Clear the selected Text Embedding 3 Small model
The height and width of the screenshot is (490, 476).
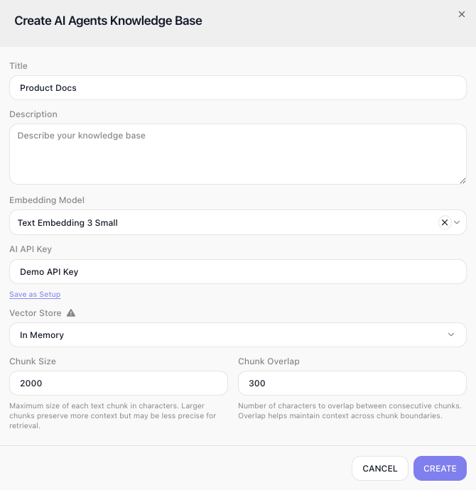click(x=445, y=222)
